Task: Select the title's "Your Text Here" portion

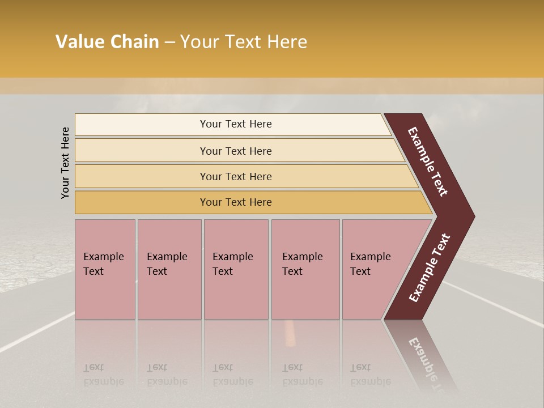Action: [x=244, y=42]
